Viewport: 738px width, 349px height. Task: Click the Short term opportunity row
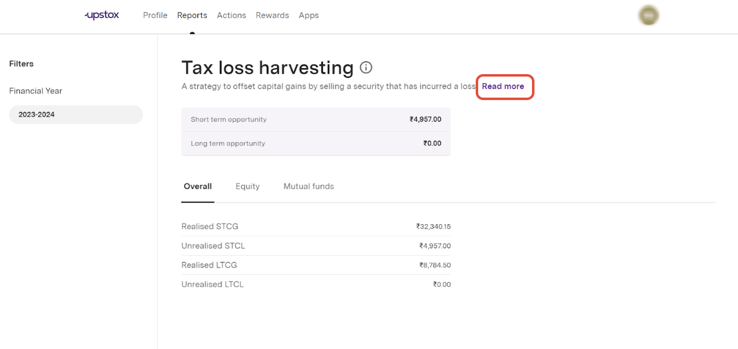(x=315, y=119)
